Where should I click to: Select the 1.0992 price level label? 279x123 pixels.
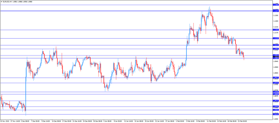tap(276, 55)
